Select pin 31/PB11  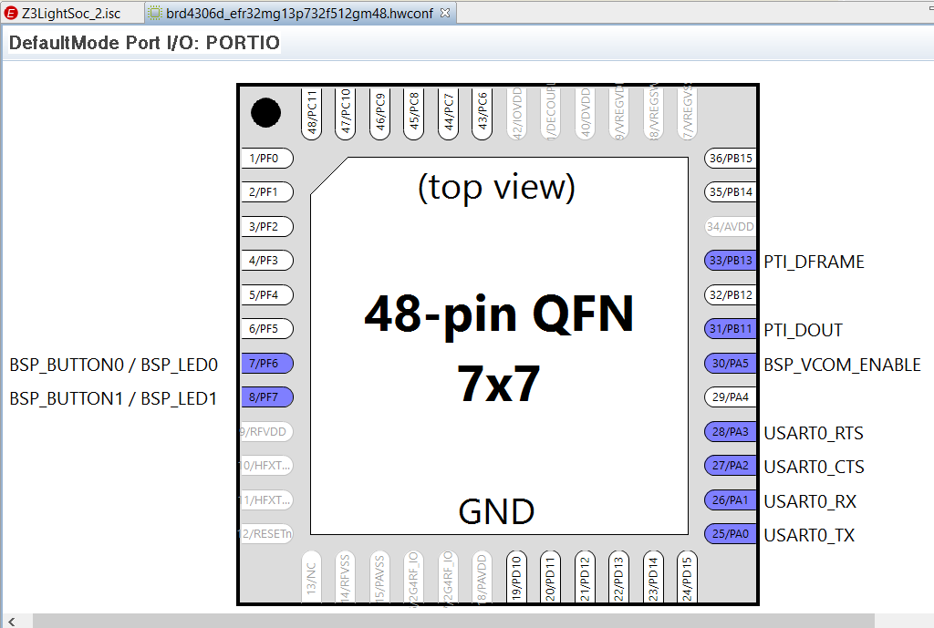point(731,329)
